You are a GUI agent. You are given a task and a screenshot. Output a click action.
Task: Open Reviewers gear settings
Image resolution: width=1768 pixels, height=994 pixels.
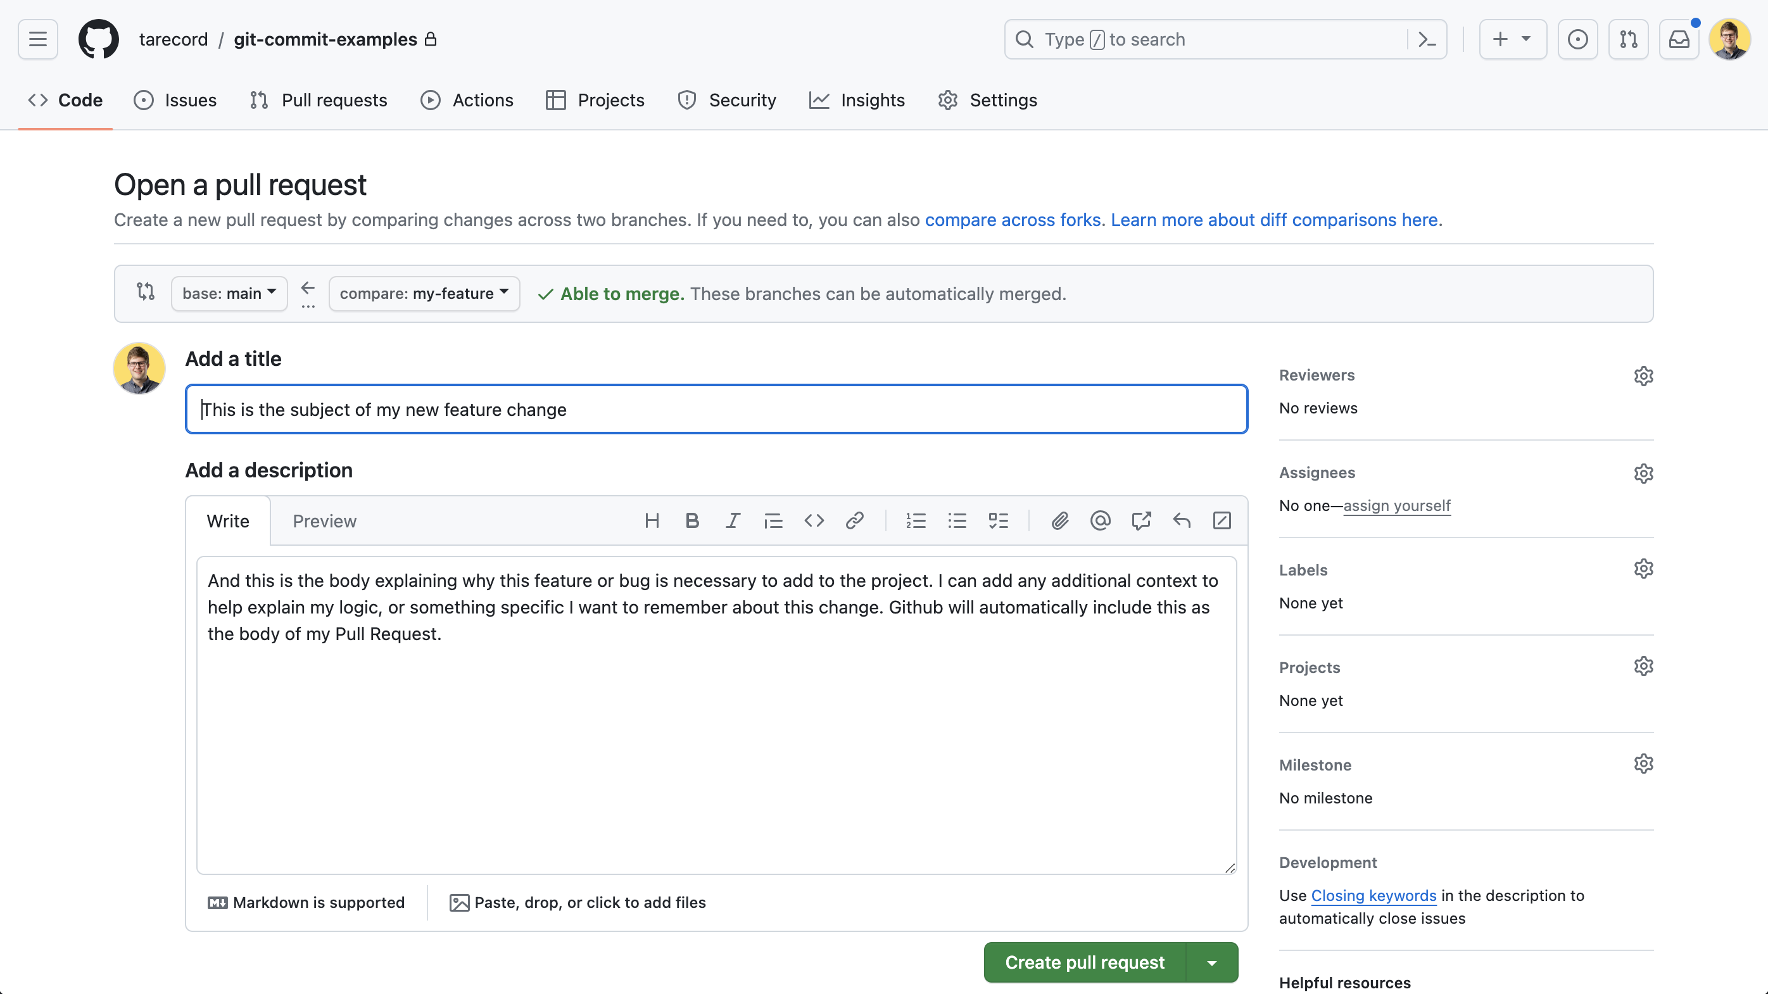1643,376
